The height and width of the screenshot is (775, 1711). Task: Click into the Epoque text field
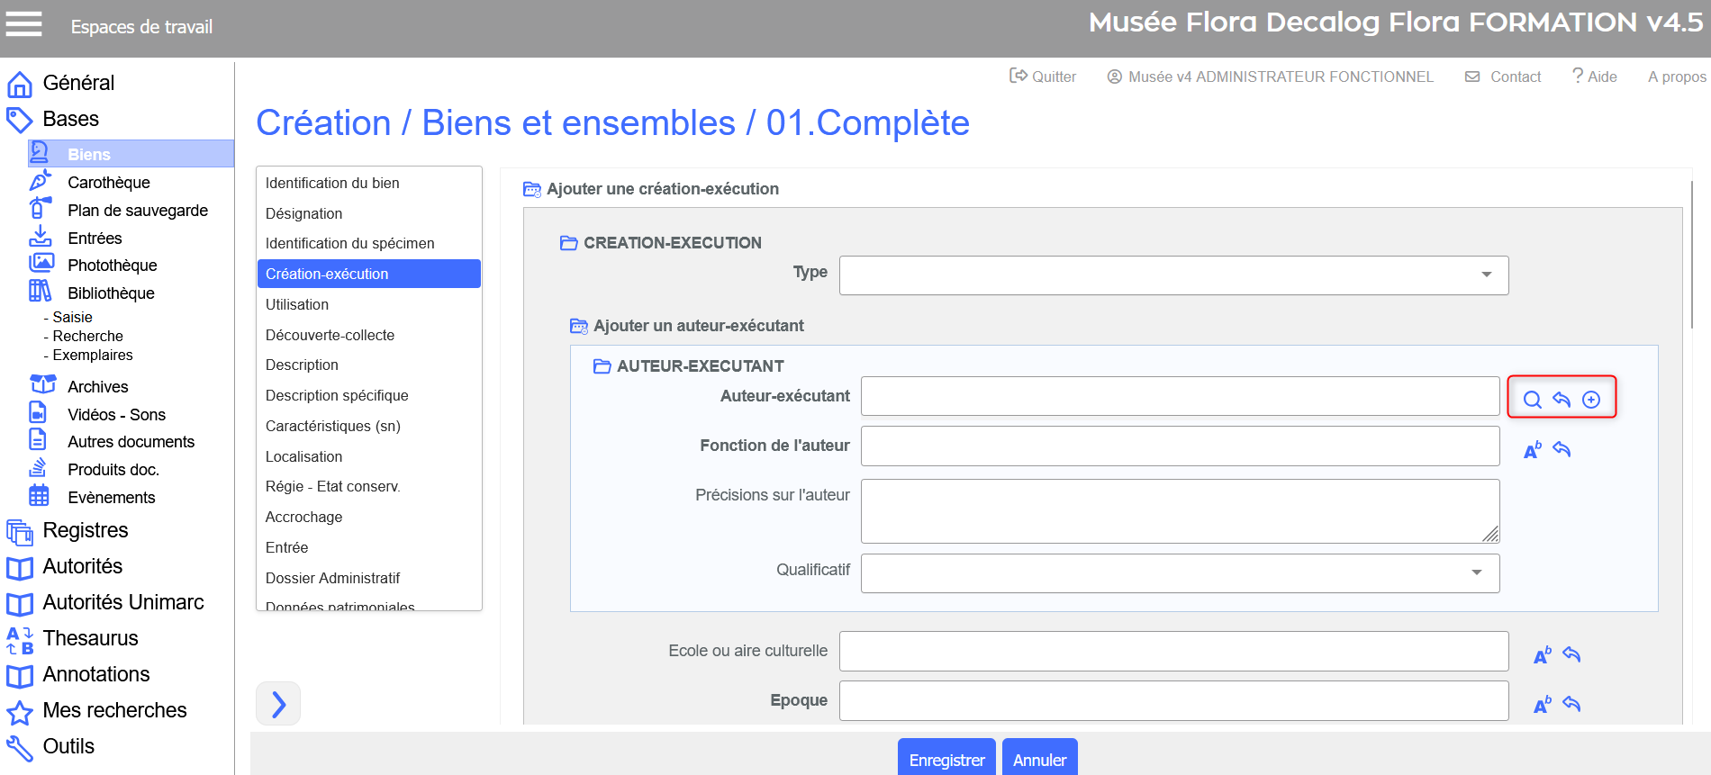pos(1173,701)
